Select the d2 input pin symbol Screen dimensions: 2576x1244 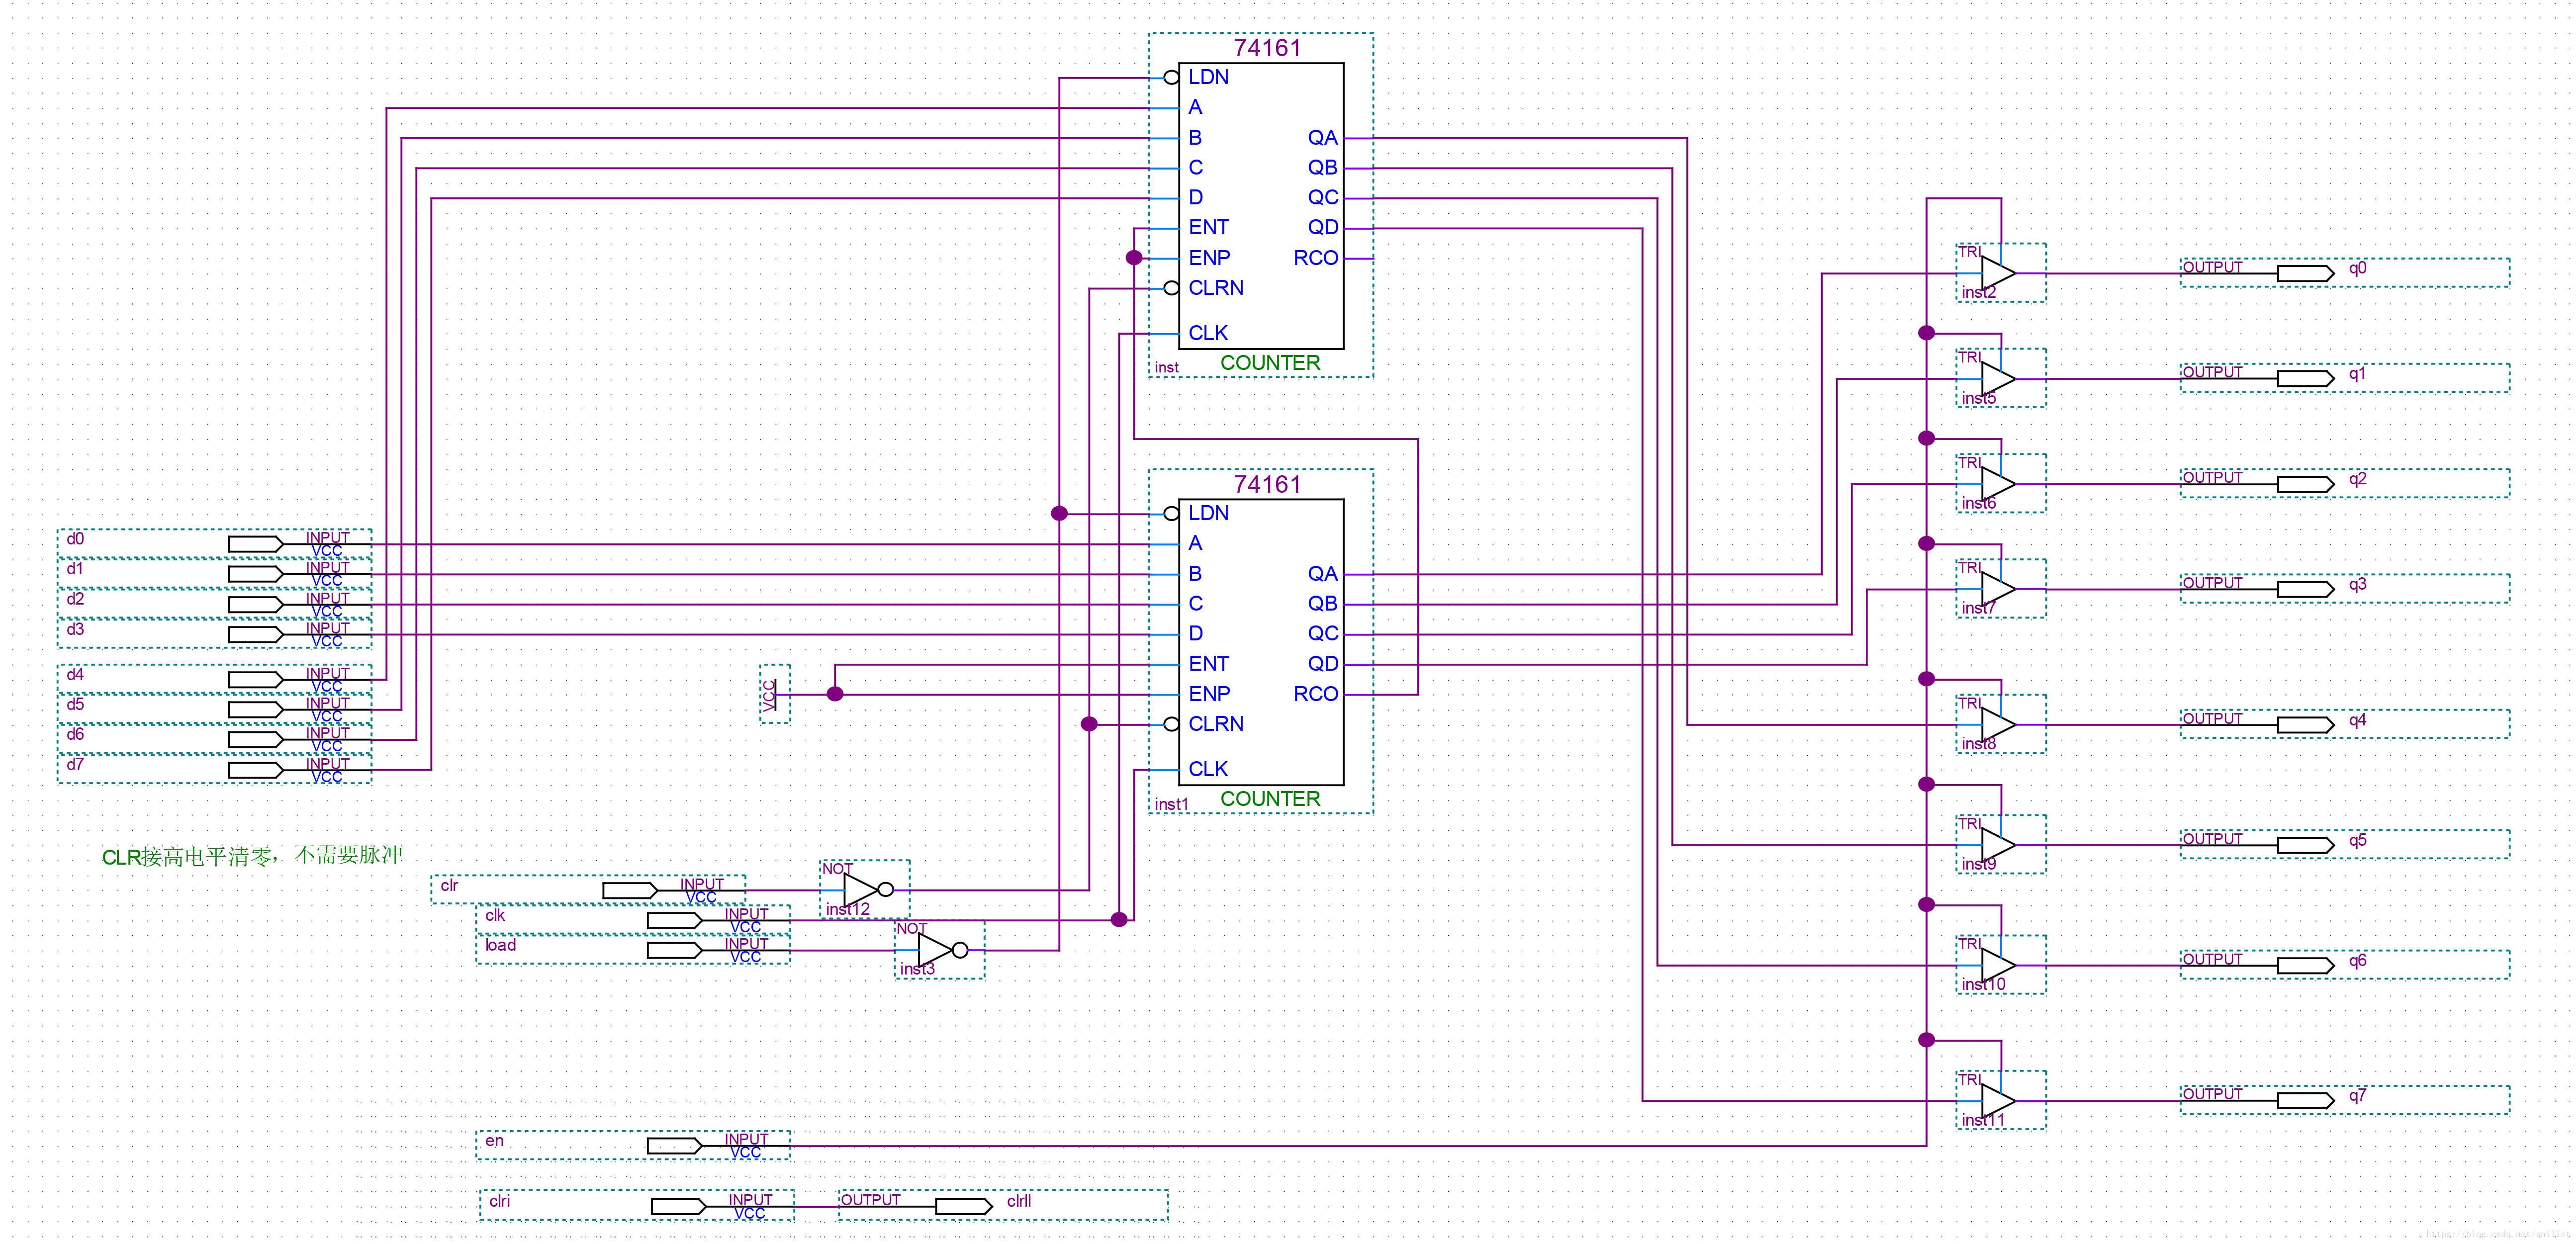pyautogui.click(x=214, y=604)
